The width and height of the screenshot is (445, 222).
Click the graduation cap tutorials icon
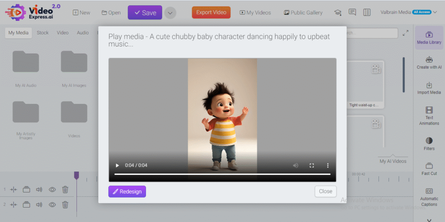tap(338, 13)
